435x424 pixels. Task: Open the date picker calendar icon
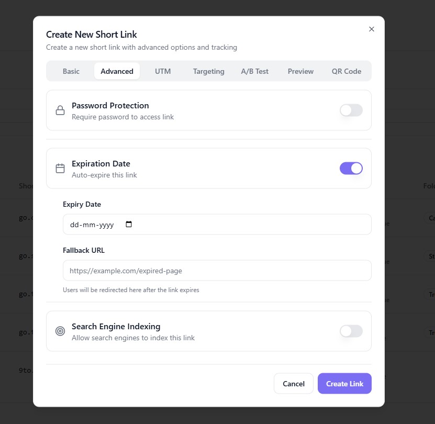pyautogui.click(x=129, y=225)
